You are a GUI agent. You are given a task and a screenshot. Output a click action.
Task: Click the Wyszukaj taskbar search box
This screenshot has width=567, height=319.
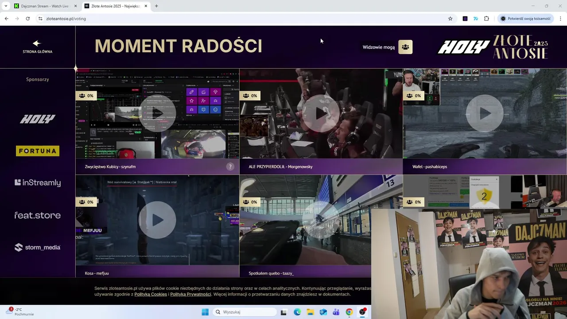(x=245, y=312)
